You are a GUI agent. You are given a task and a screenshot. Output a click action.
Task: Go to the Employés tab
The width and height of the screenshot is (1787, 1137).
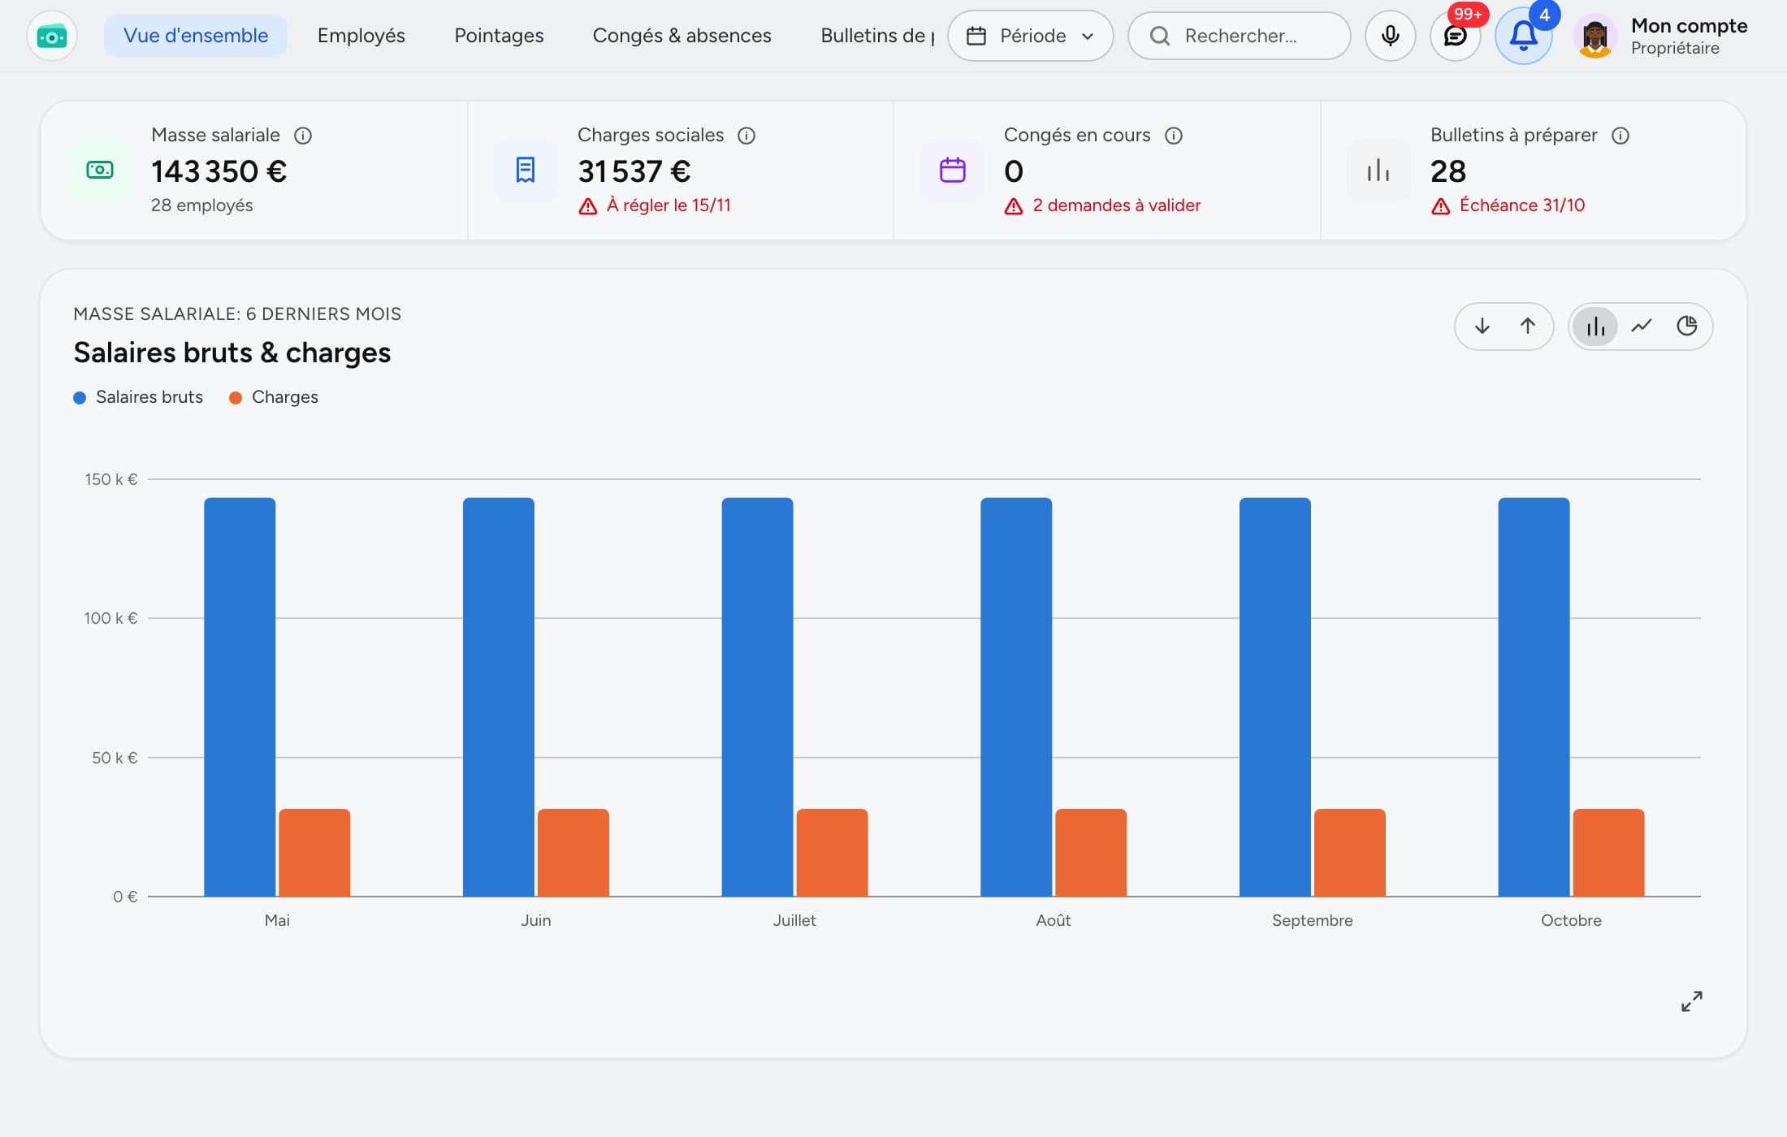(361, 36)
